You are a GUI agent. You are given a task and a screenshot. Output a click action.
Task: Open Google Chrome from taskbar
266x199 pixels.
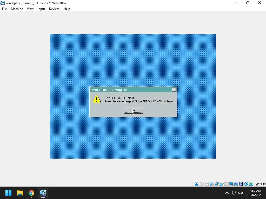pyautogui.click(x=31, y=193)
